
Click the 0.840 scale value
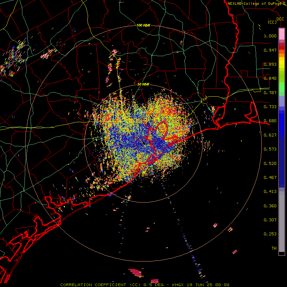coord(270,78)
